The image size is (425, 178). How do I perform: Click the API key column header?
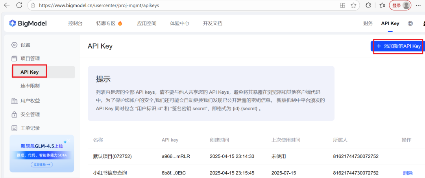pos(170,140)
